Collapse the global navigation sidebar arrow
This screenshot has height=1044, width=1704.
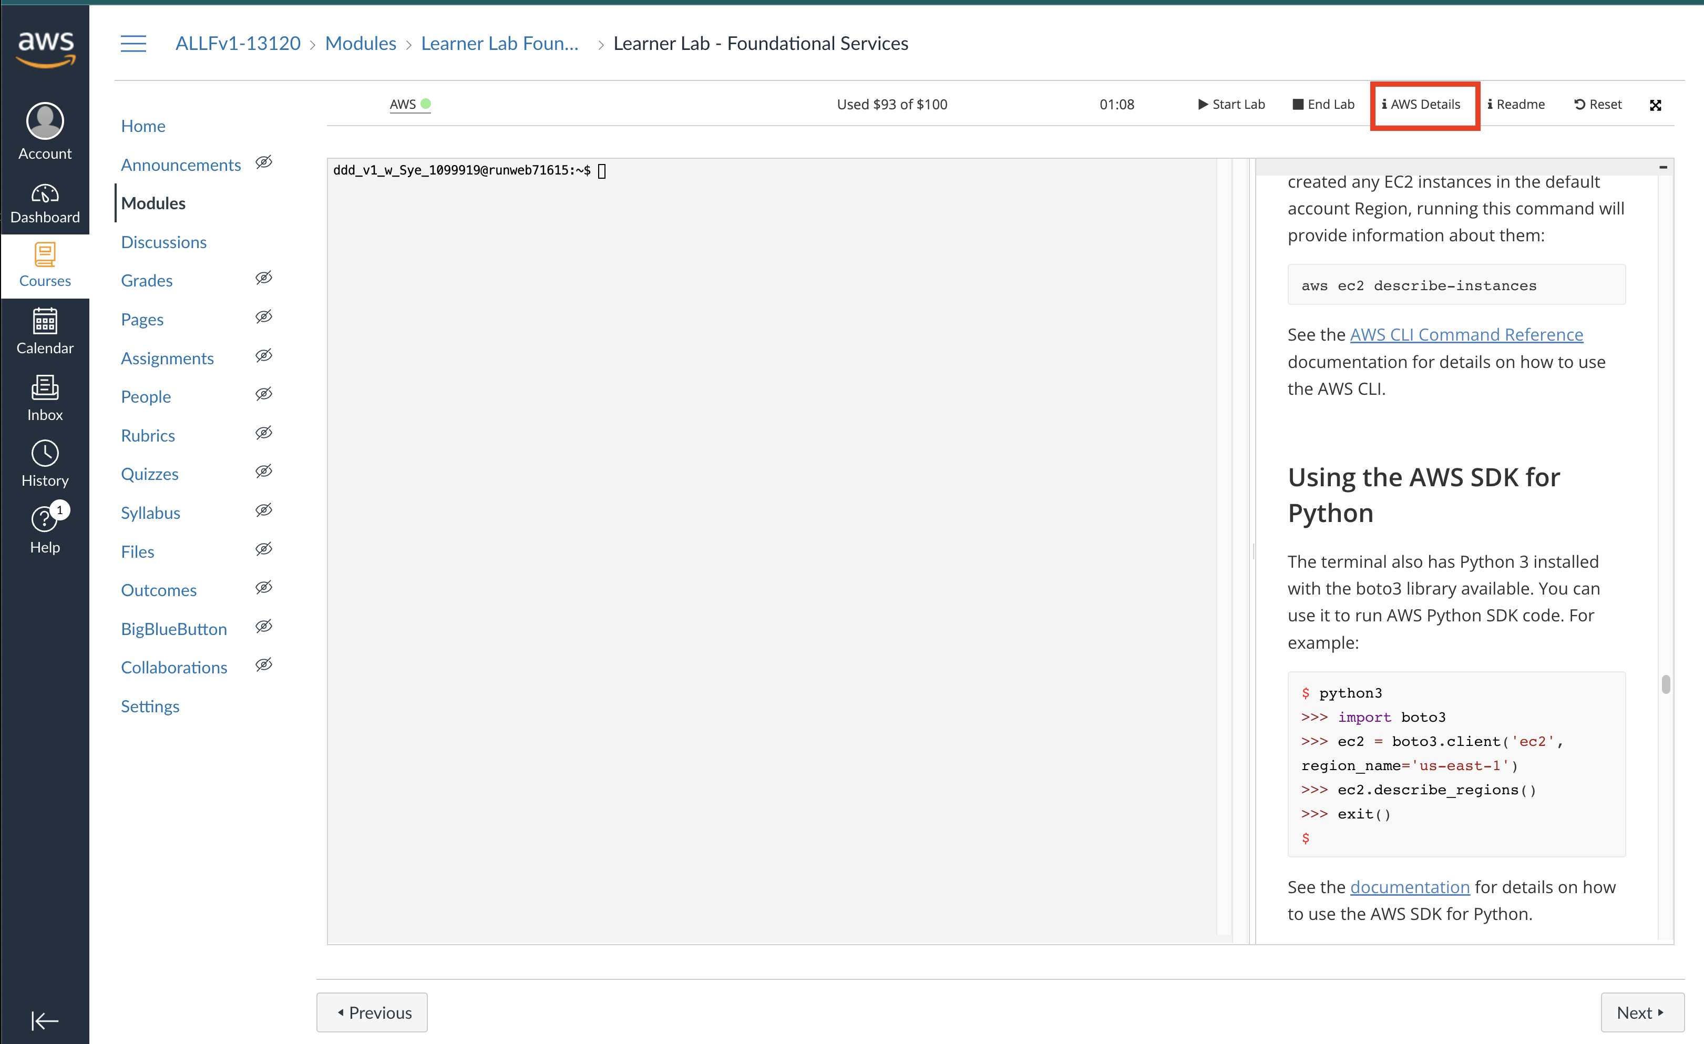45,1020
